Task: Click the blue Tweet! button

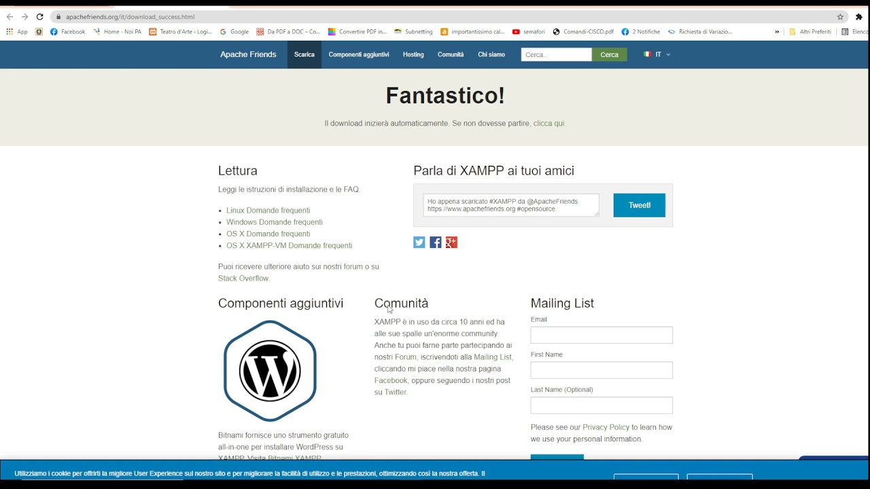Action: coord(640,205)
